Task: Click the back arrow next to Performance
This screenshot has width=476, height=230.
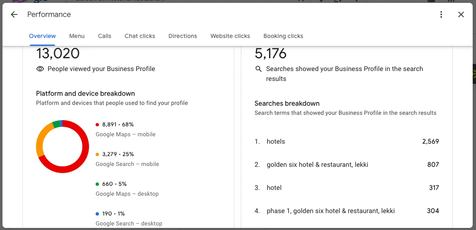Action: [x=14, y=15]
